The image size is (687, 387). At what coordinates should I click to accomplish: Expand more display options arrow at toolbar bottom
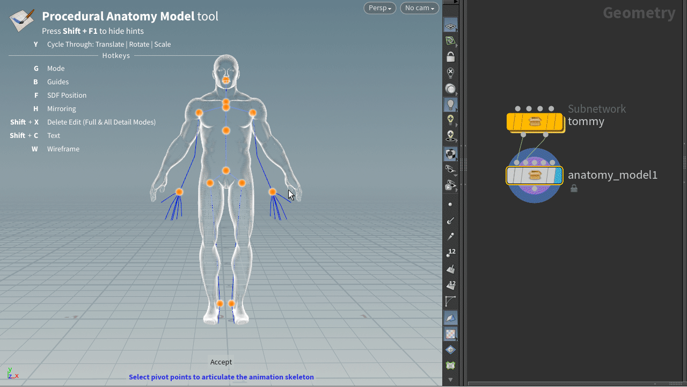point(450,379)
